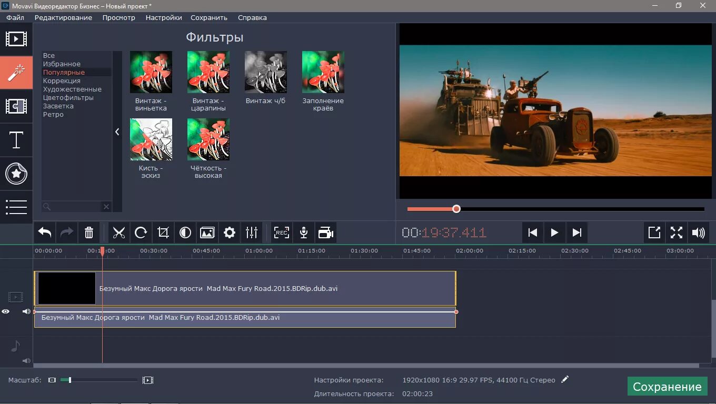Open the Справка menu
This screenshot has width=716, height=404.
click(x=252, y=17)
